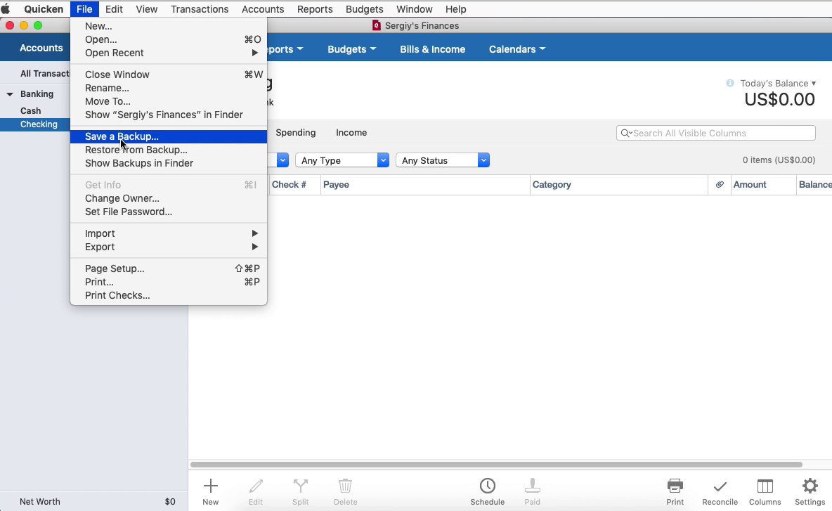Viewport: 832px width, 511px height.
Task: Open the Any Type dropdown
Action: (342, 160)
